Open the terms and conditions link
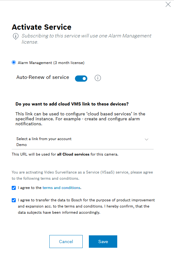This screenshot has height=257, width=174. click(61, 188)
